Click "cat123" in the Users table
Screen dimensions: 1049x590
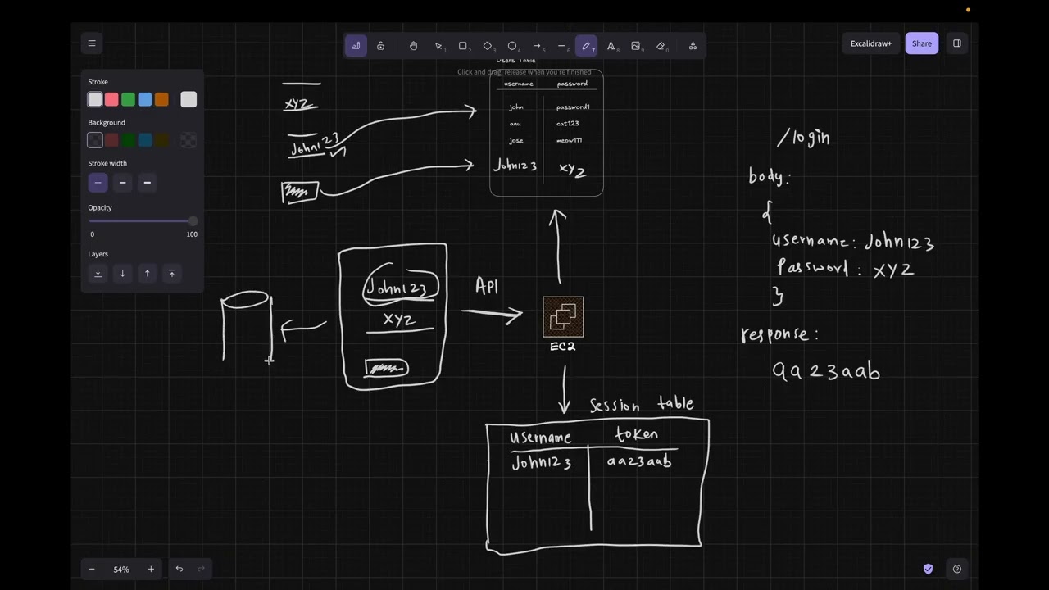point(567,124)
